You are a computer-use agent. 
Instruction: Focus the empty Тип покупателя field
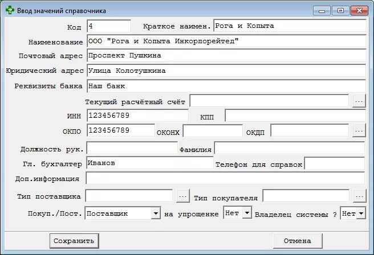[x=306, y=196]
